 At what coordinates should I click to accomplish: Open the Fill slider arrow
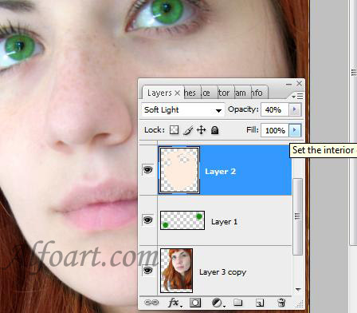tap(295, 130)
